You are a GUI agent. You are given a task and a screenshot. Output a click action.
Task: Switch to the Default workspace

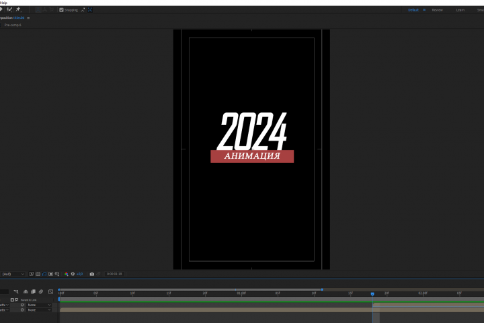pyautogui.click(x=413, y=10)
